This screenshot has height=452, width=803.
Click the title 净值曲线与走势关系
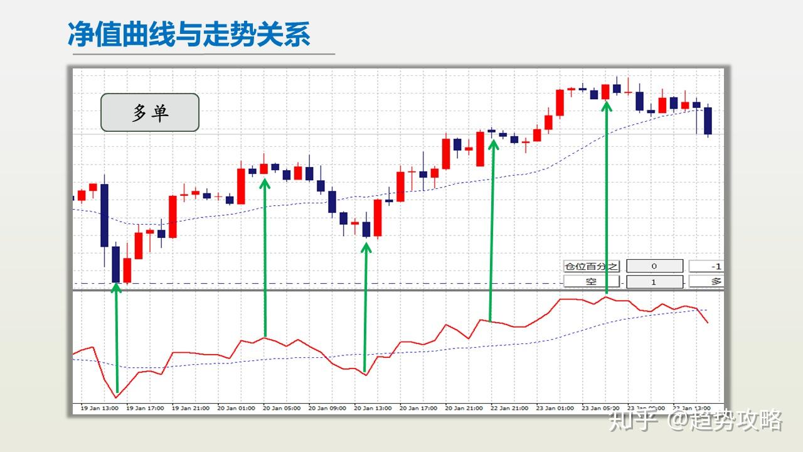[x=189, y=34]
